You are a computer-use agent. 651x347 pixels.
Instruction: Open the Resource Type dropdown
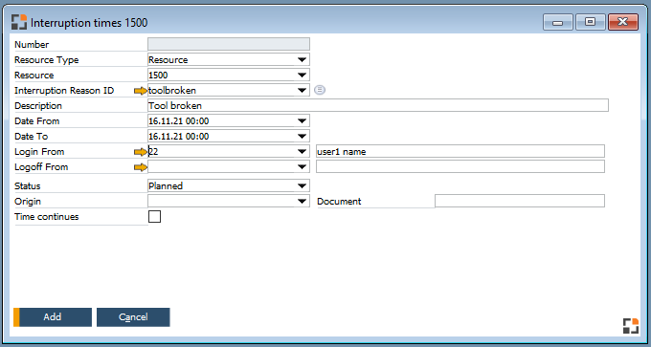point(302,59)
